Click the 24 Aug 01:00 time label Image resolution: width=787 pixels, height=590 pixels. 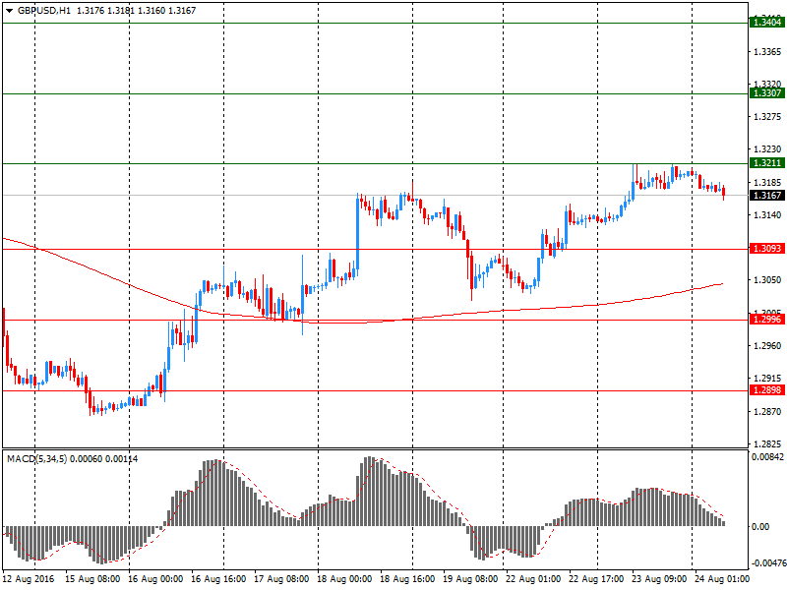(722, 579)
